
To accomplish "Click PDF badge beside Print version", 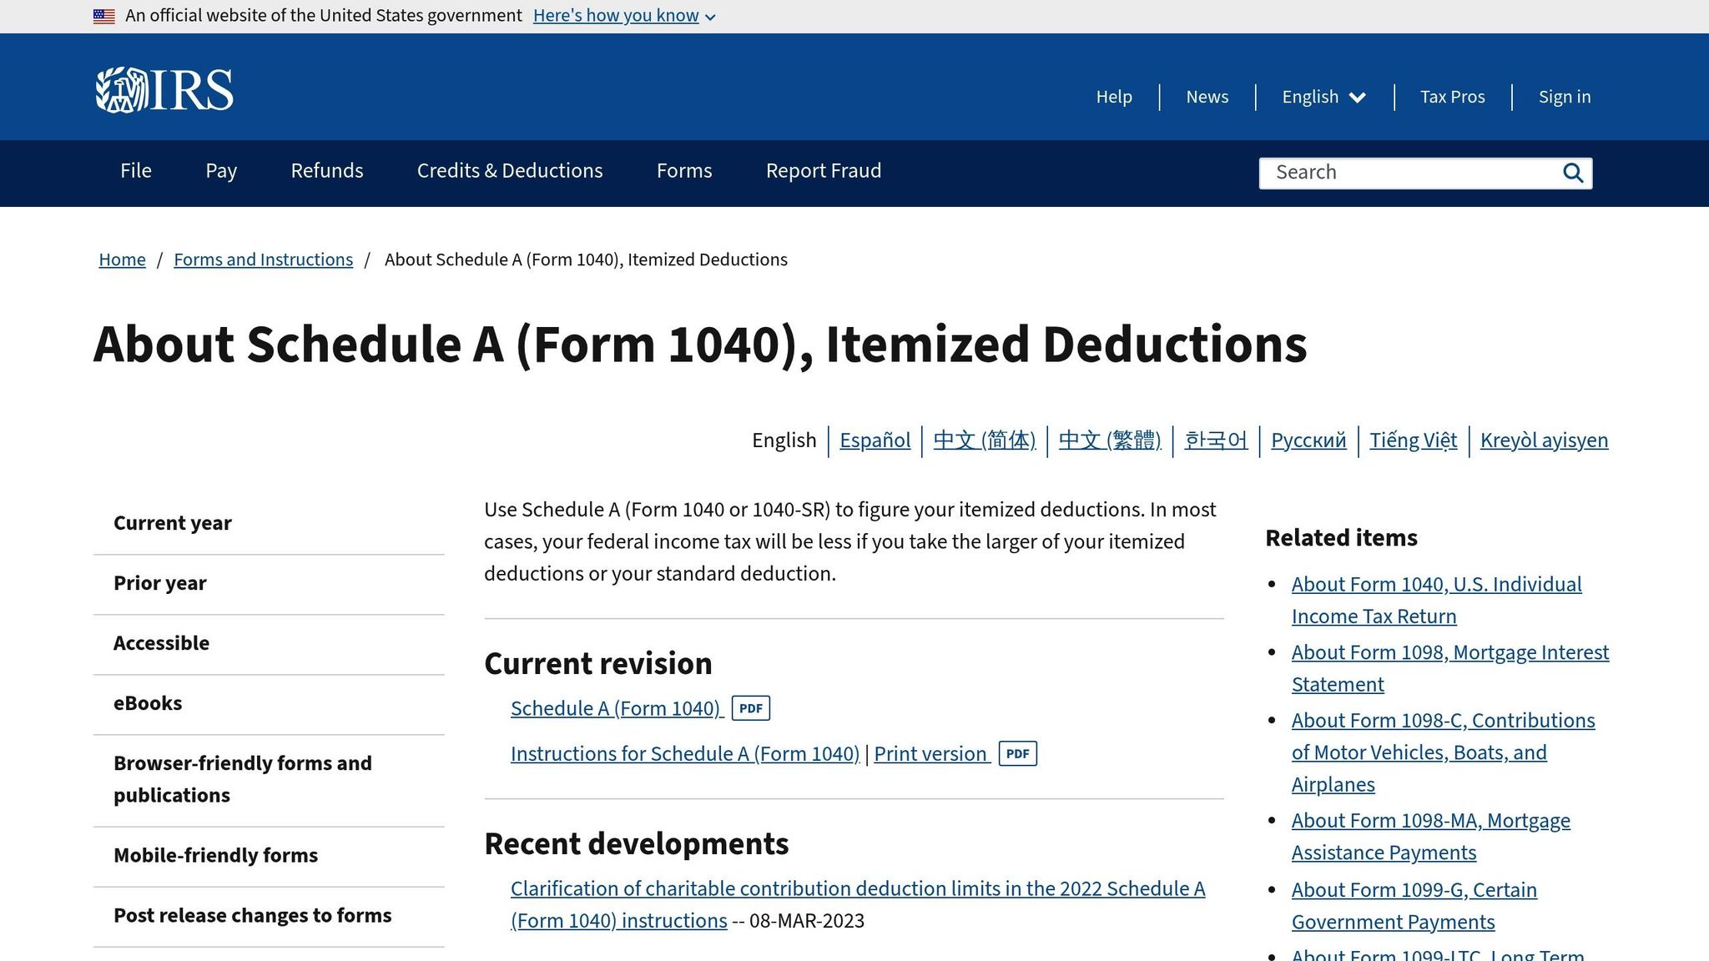I will (1017, 754).
